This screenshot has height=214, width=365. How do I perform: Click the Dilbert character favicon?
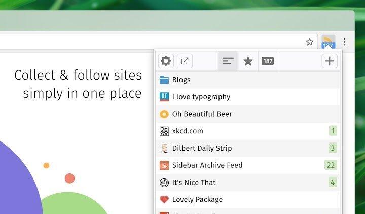coord(164,149)
